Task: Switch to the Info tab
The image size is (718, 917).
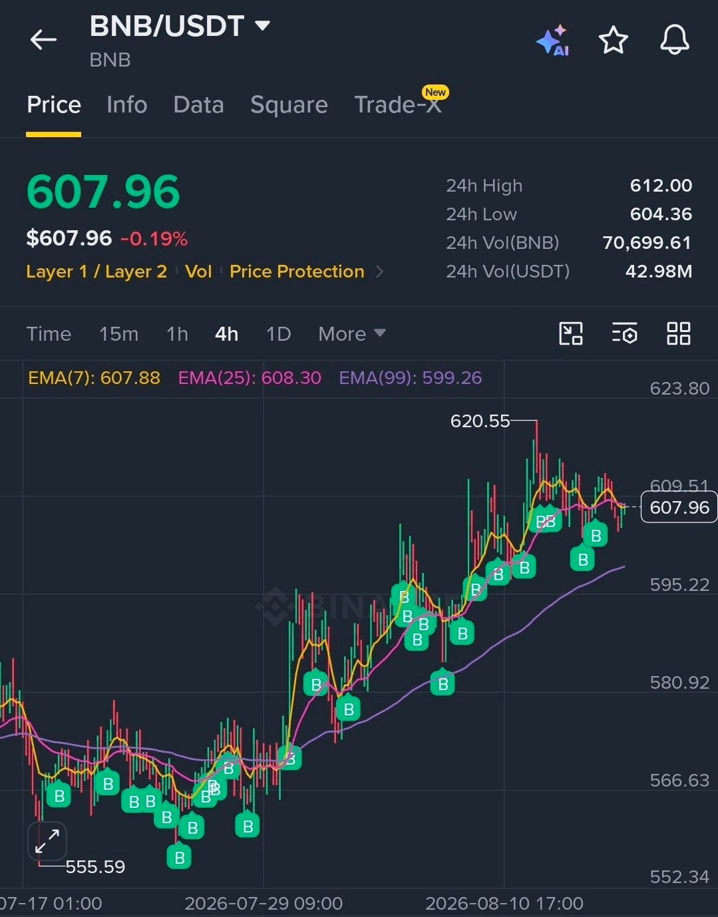Action: pos(126,104)
